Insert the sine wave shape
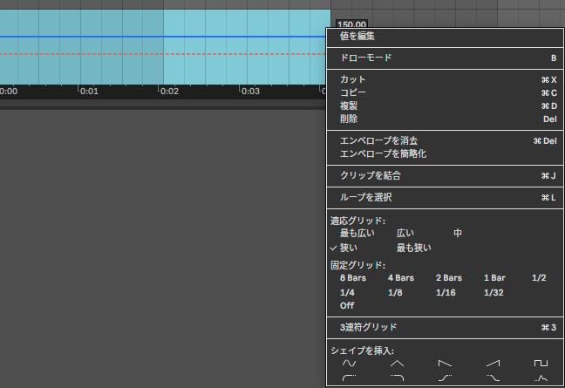Viewport: 565px width, 388px height. pyautogui.click(x=349, y=363)
